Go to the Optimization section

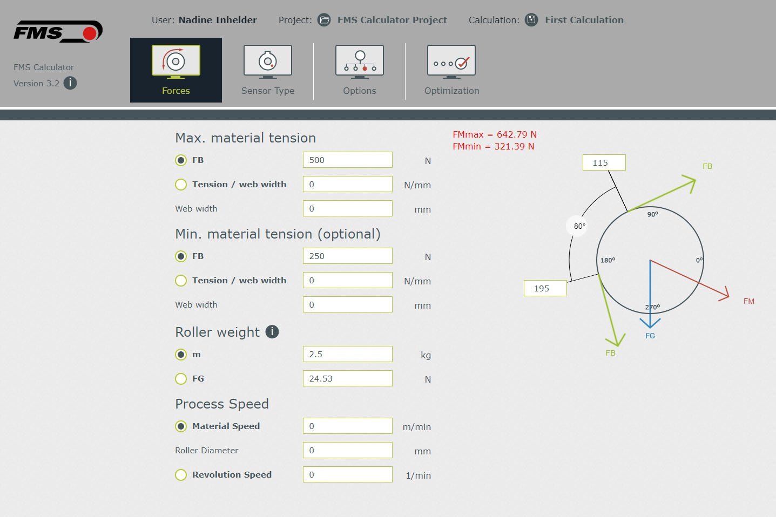451,61
